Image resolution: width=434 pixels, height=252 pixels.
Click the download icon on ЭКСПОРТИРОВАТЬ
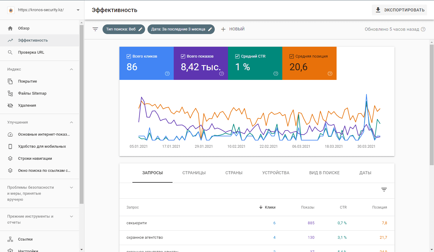pyautogui.click(x=378, y=10)
